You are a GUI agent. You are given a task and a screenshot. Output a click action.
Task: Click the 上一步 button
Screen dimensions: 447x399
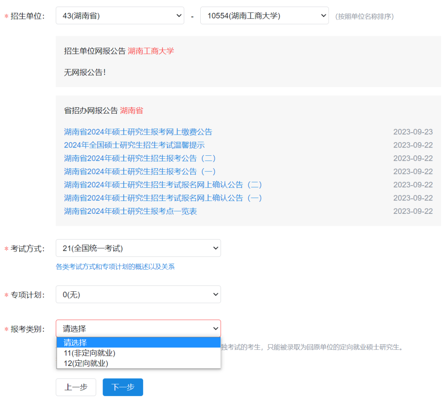click(x=76, y=387)
